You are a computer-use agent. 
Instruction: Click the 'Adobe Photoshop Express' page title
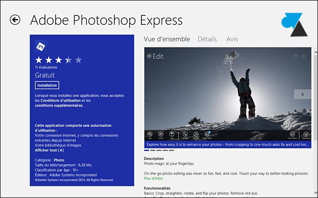pos(107,20)
